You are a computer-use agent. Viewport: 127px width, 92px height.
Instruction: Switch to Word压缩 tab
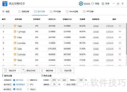[72, 11]
